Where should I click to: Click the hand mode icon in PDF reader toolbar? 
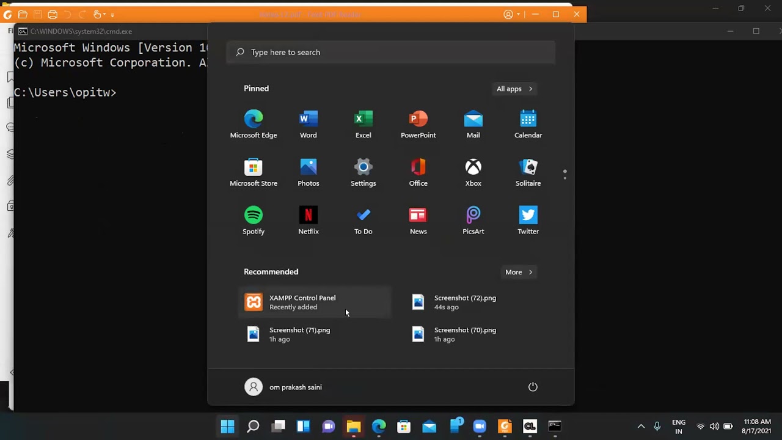[x=98, y=14]
